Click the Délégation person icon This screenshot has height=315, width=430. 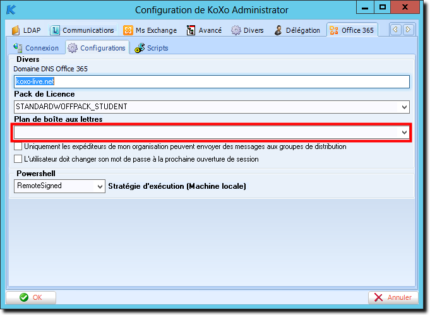[x=278, y=30]
